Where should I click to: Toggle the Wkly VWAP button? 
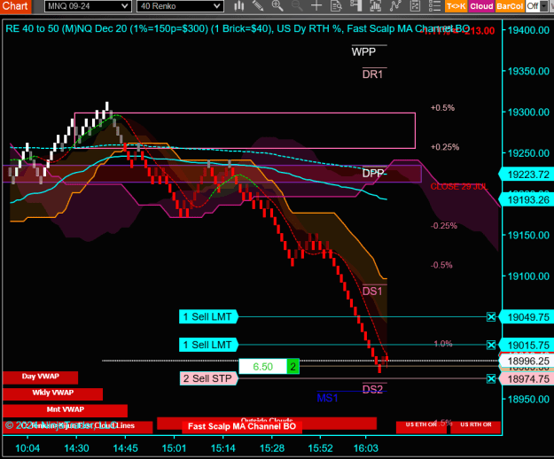52,393
